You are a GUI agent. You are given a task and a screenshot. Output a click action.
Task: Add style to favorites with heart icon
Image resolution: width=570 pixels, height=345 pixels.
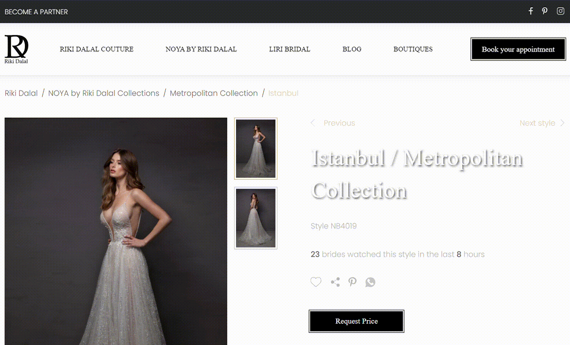pos(316,282)
